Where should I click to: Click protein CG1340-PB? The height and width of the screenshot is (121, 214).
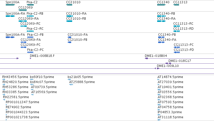click(x=167, y=35)
